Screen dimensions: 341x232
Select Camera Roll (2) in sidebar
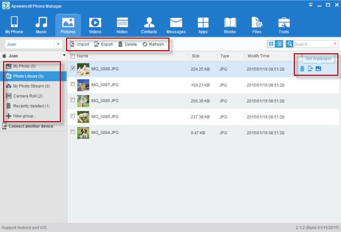point(24,96)
